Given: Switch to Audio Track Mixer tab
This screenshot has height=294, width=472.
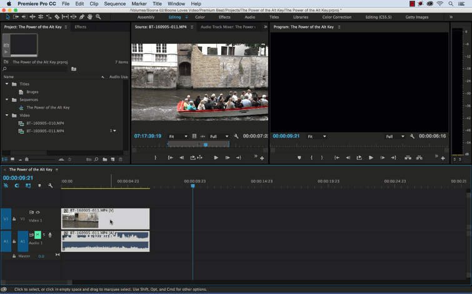Looking at the screenshot, I should click(228, 27).
